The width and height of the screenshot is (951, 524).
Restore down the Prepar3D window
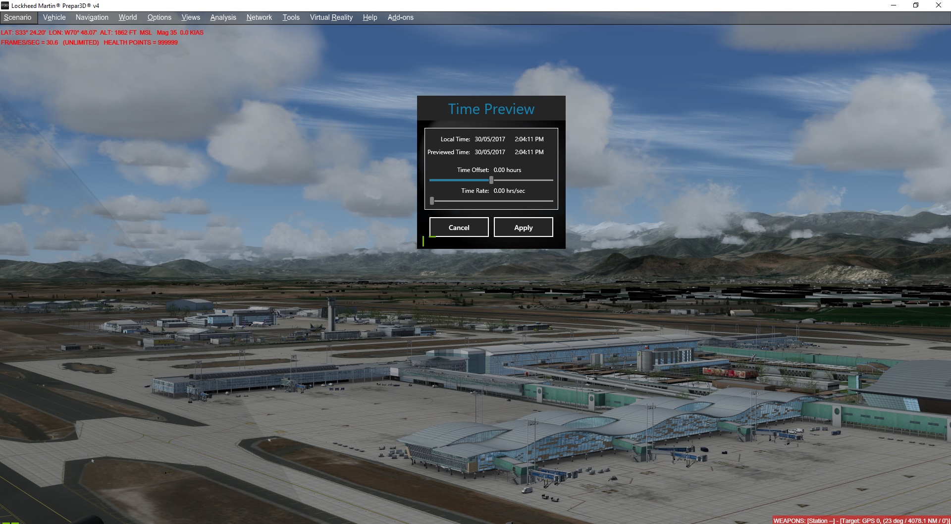pos(916,5)
